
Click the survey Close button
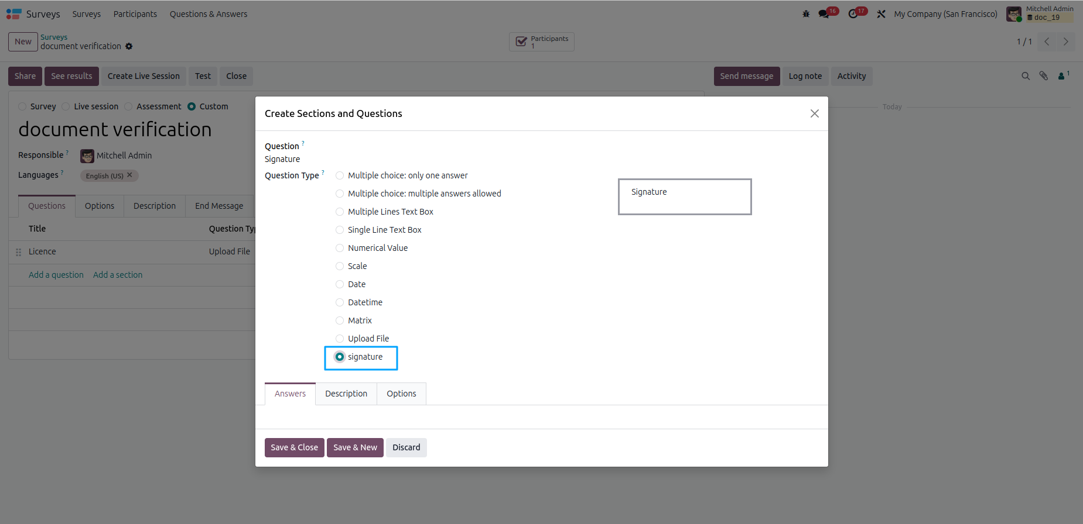[x=237, y=76]
